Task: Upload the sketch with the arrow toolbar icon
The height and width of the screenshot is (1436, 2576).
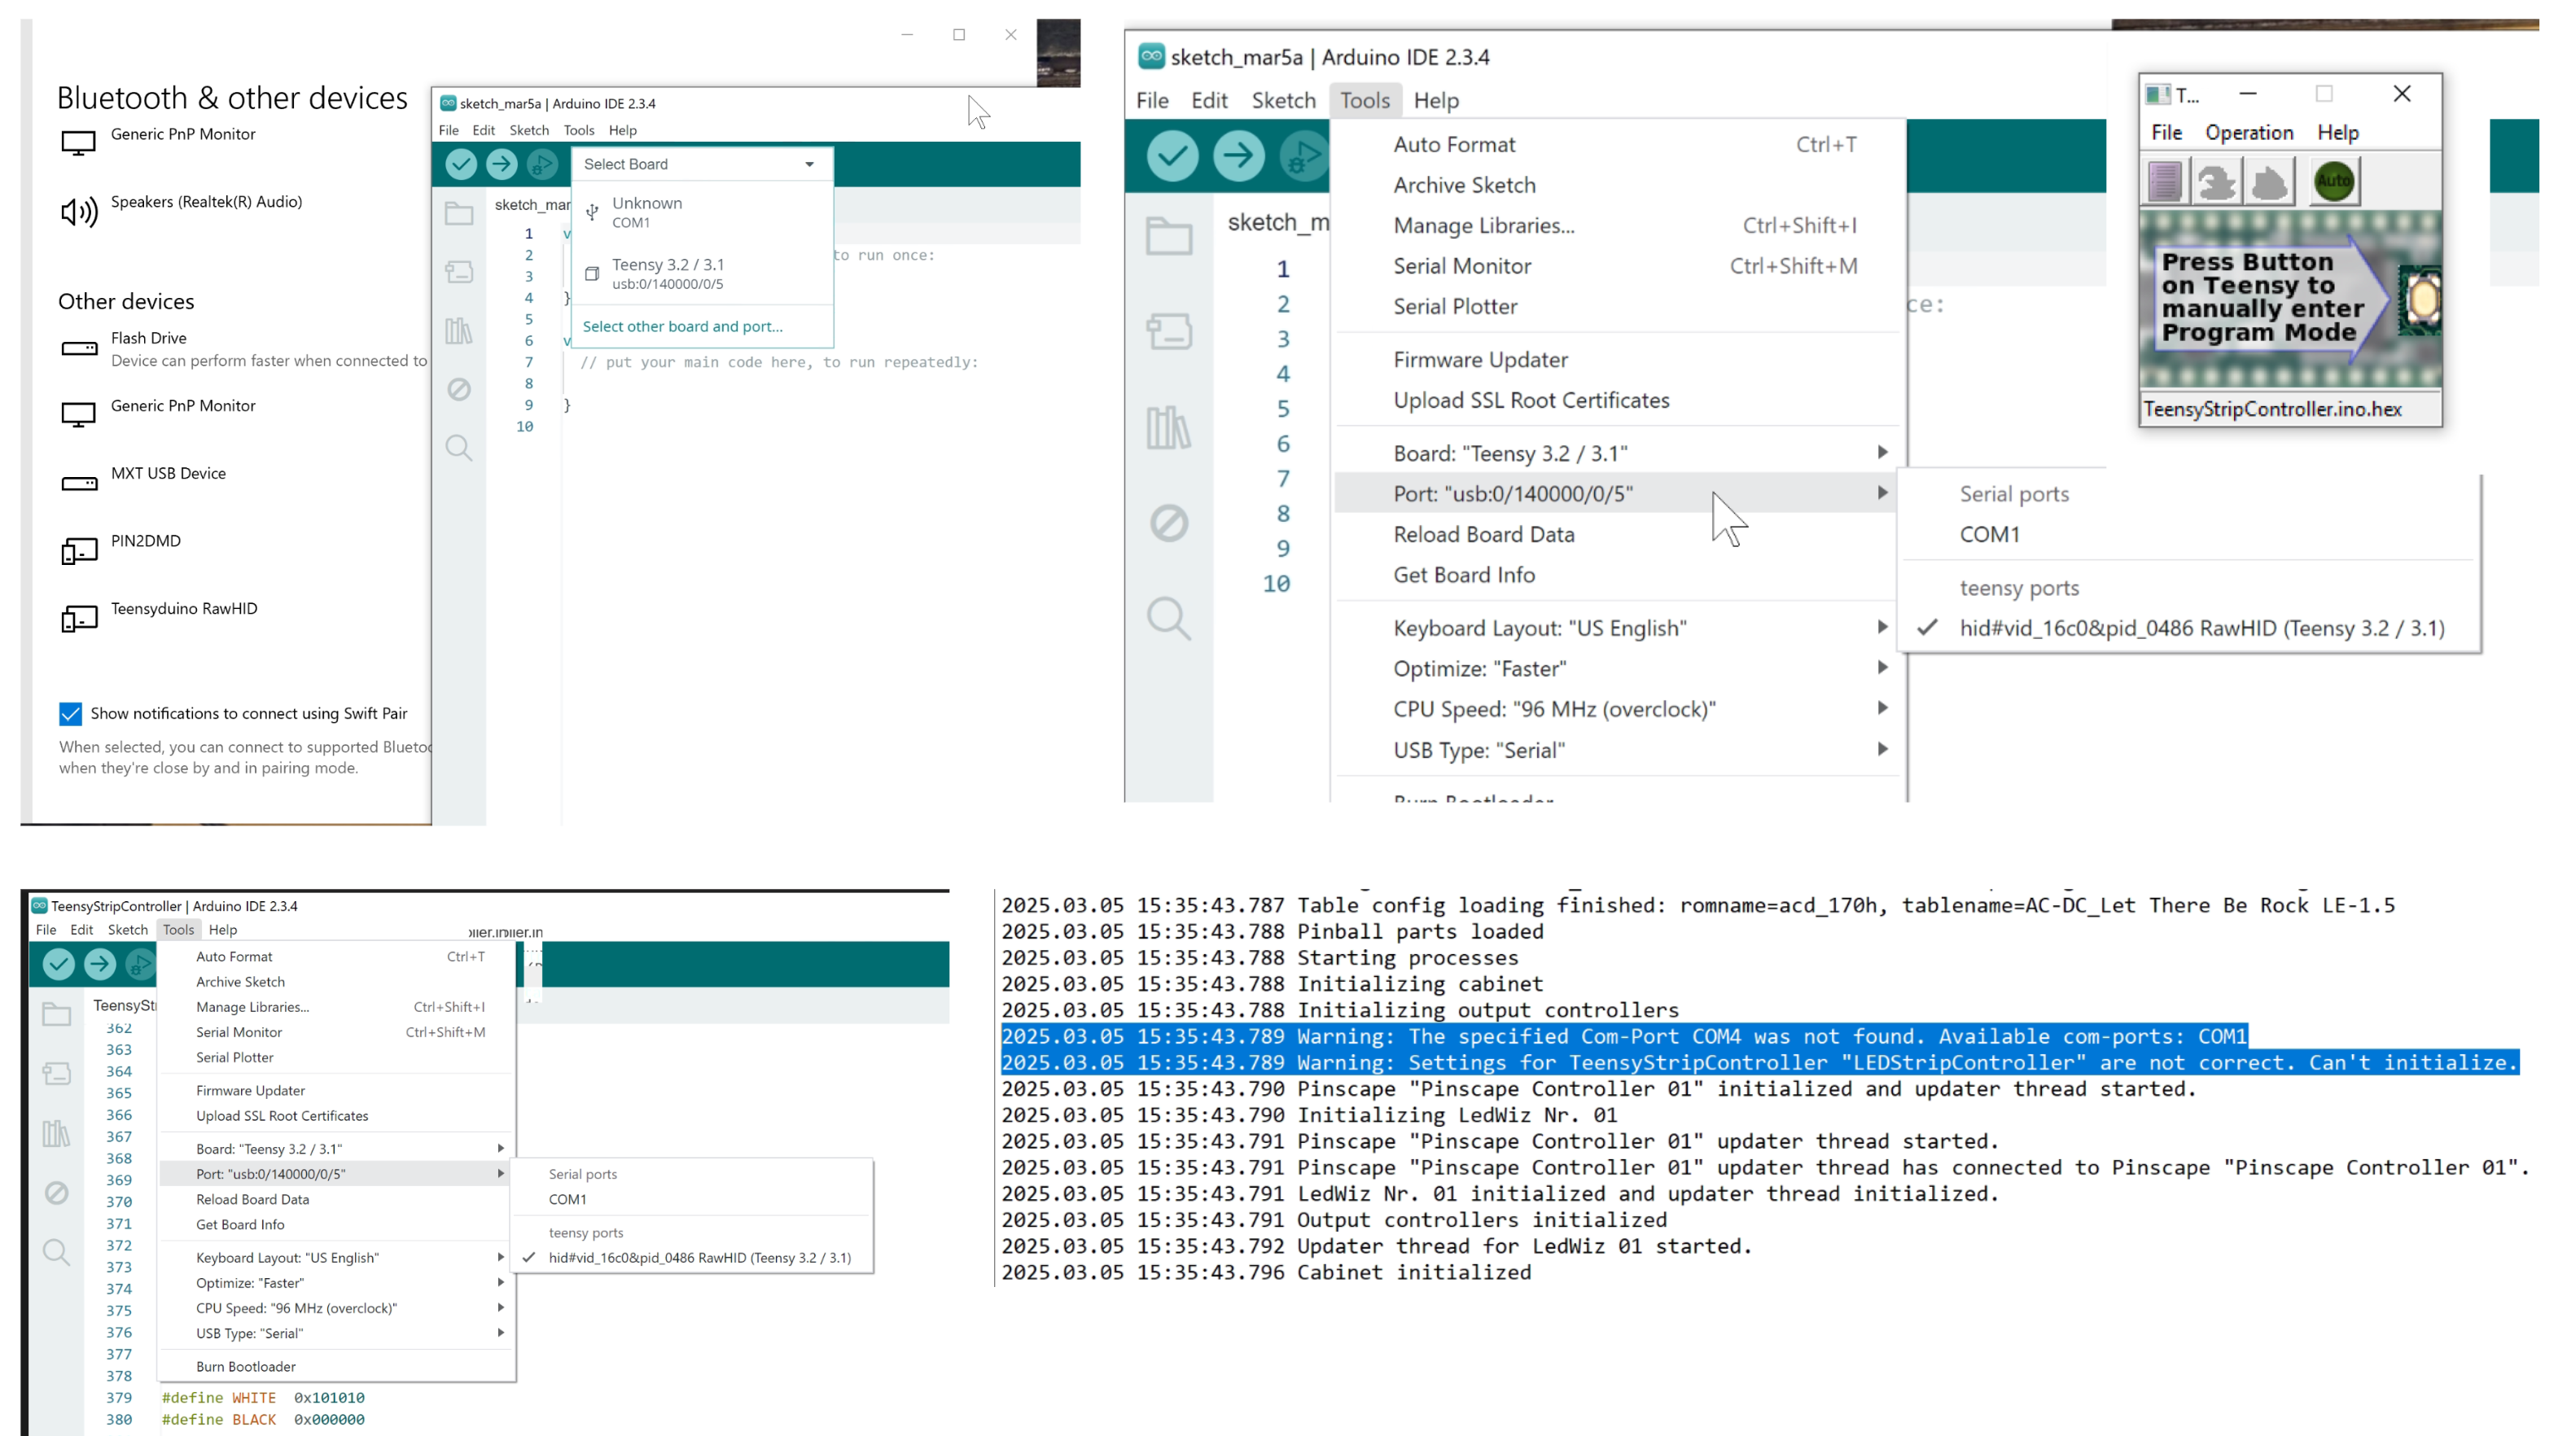Action: tap(1238, 156)
